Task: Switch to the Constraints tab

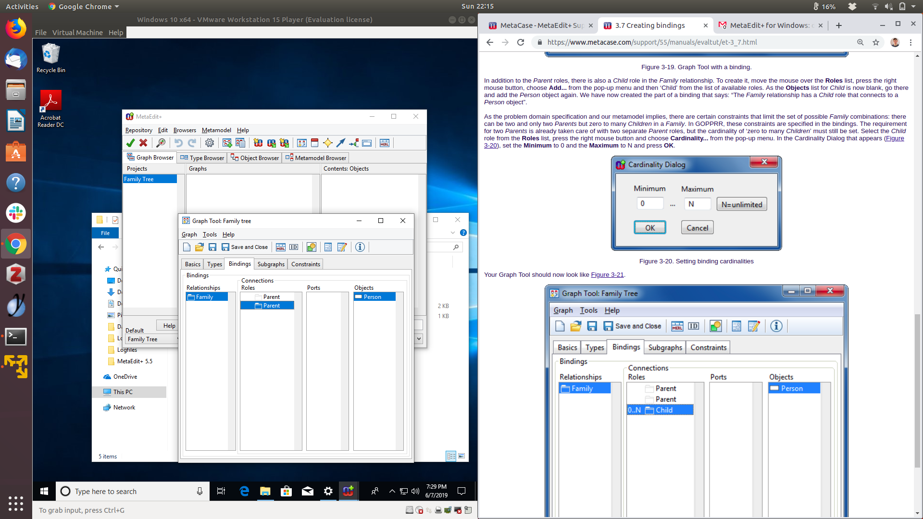Action: coord(305,264)
